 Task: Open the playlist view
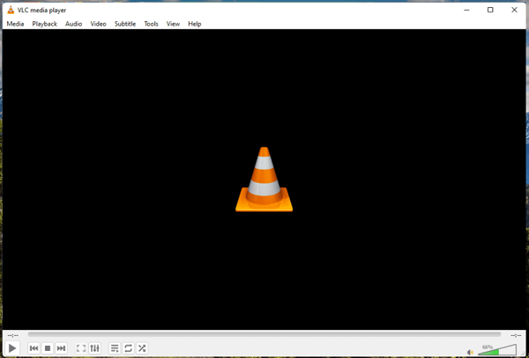click(115, 348)
